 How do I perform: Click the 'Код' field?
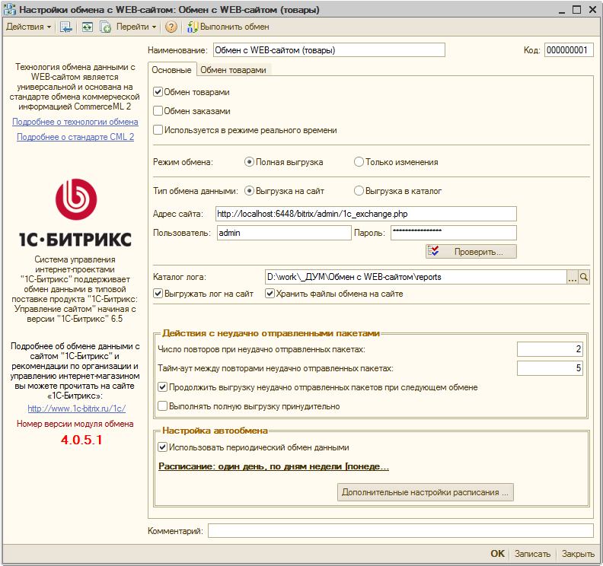coord(569,50)
